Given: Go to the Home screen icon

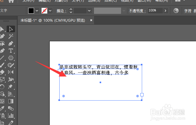Looking at the screenshot, I should coord(11,1).
